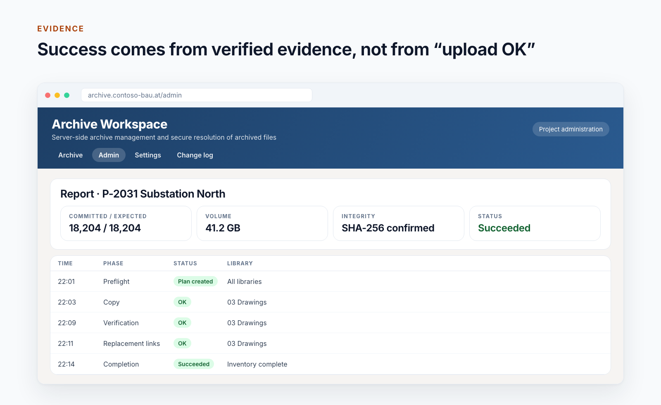Open the Archive tab
661x405 pixels.
pos(70,155)
